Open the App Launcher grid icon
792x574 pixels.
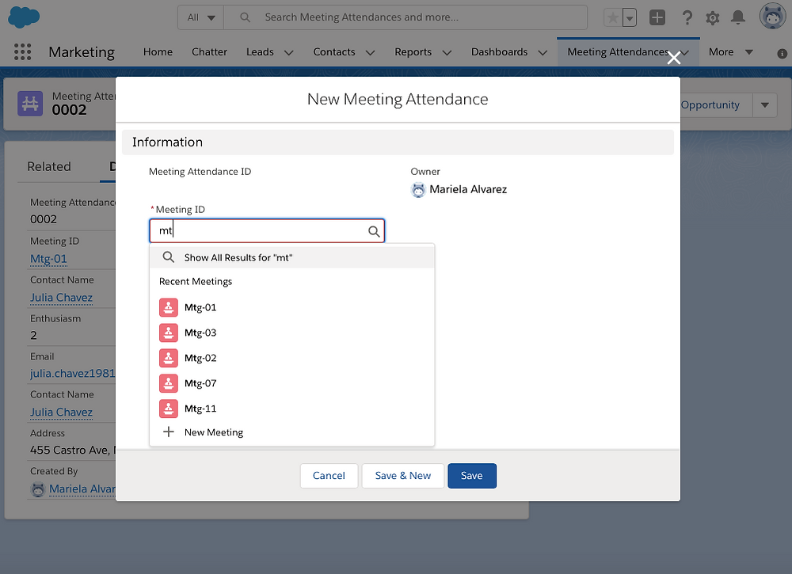point(23,52)
